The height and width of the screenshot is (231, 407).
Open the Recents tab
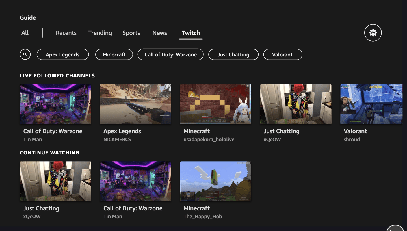(x=66, y=33)
